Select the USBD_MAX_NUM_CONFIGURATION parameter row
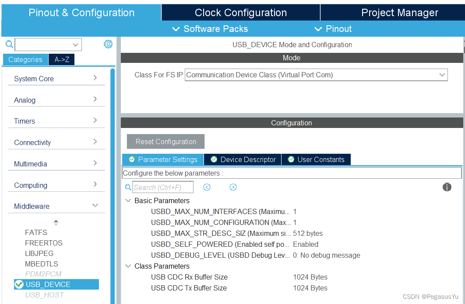The width and height of the screenshot is (465, 304). pos(224,222)
